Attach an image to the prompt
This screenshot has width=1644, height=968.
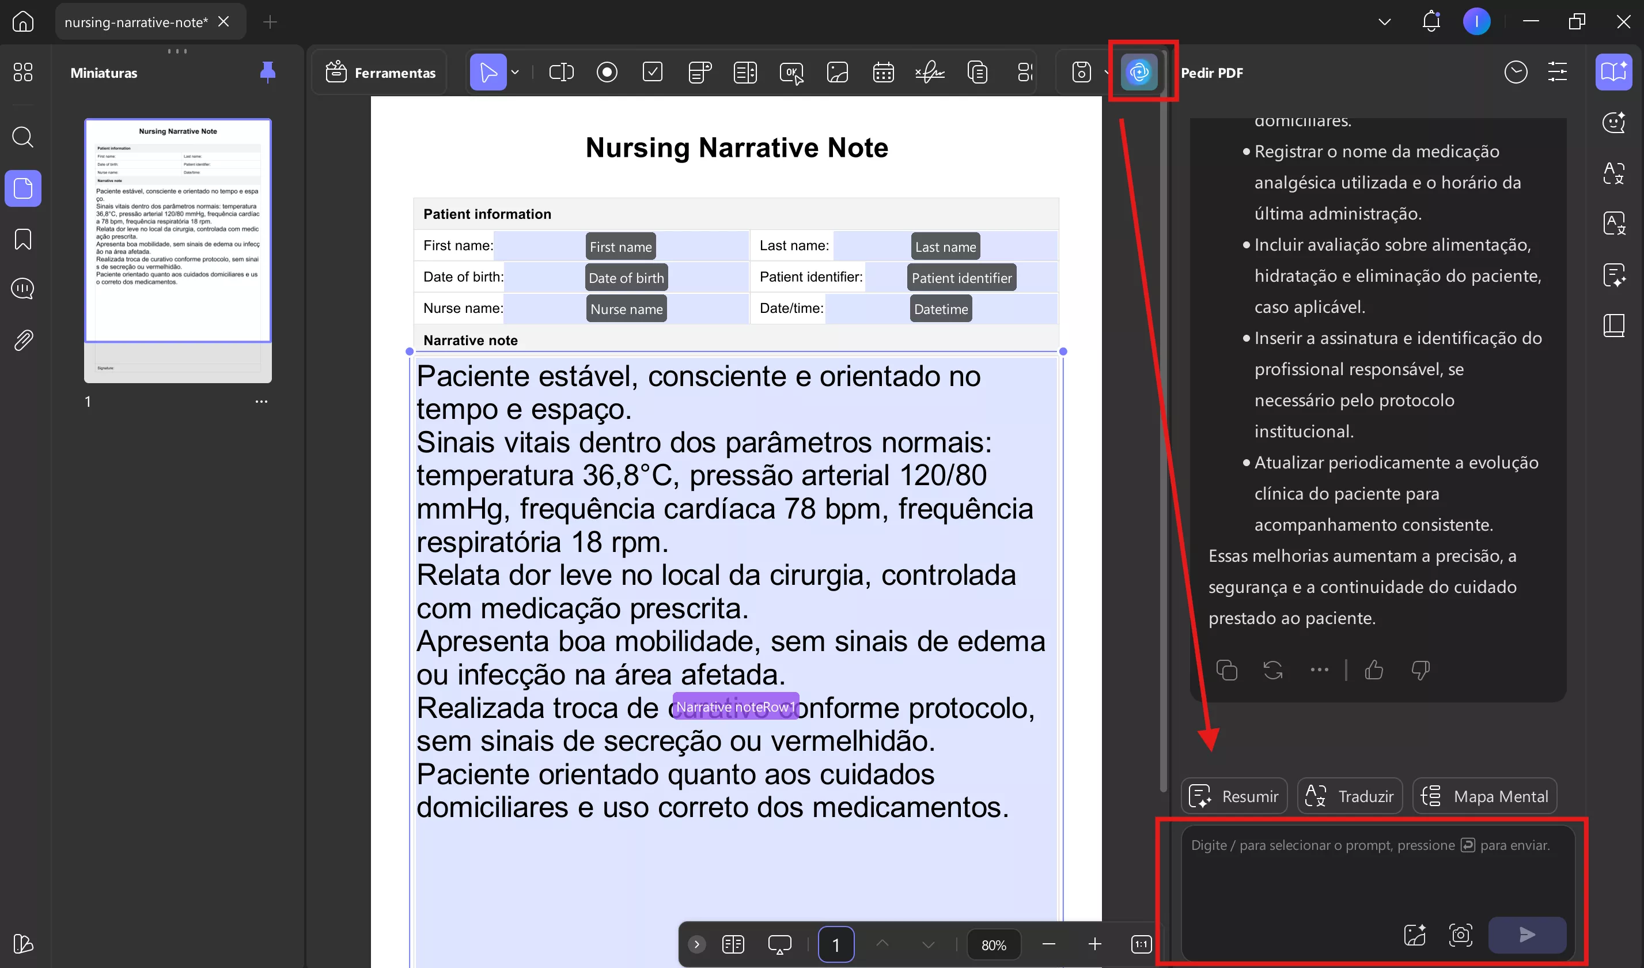[1414, 935]
